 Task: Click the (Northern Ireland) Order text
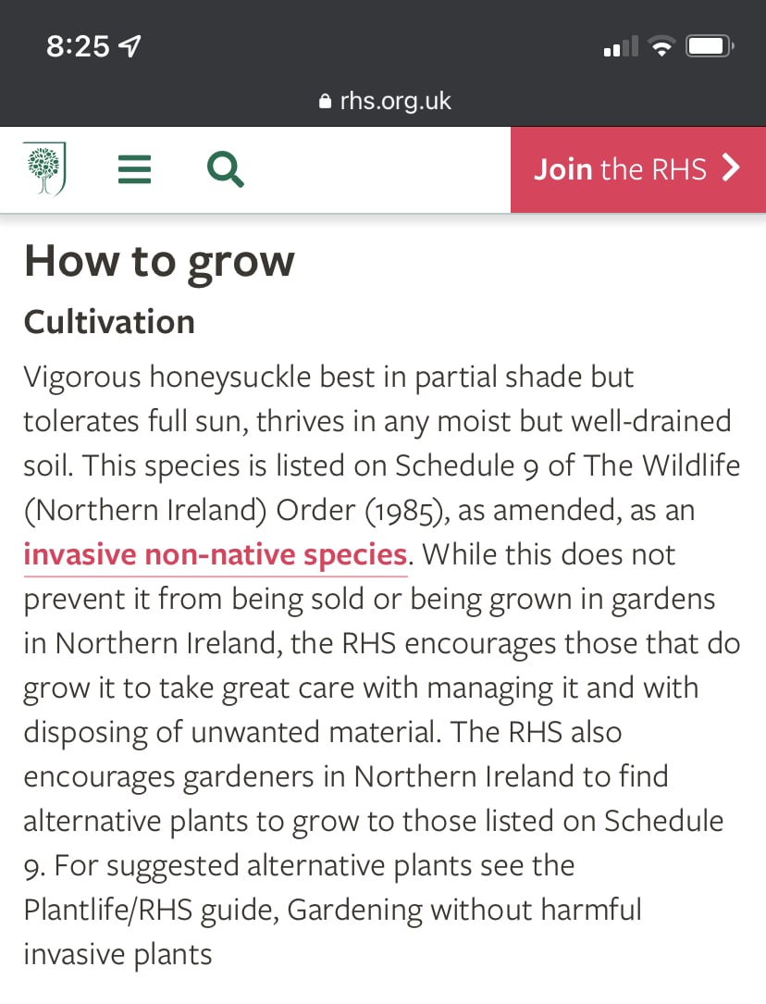pos(190,510)
